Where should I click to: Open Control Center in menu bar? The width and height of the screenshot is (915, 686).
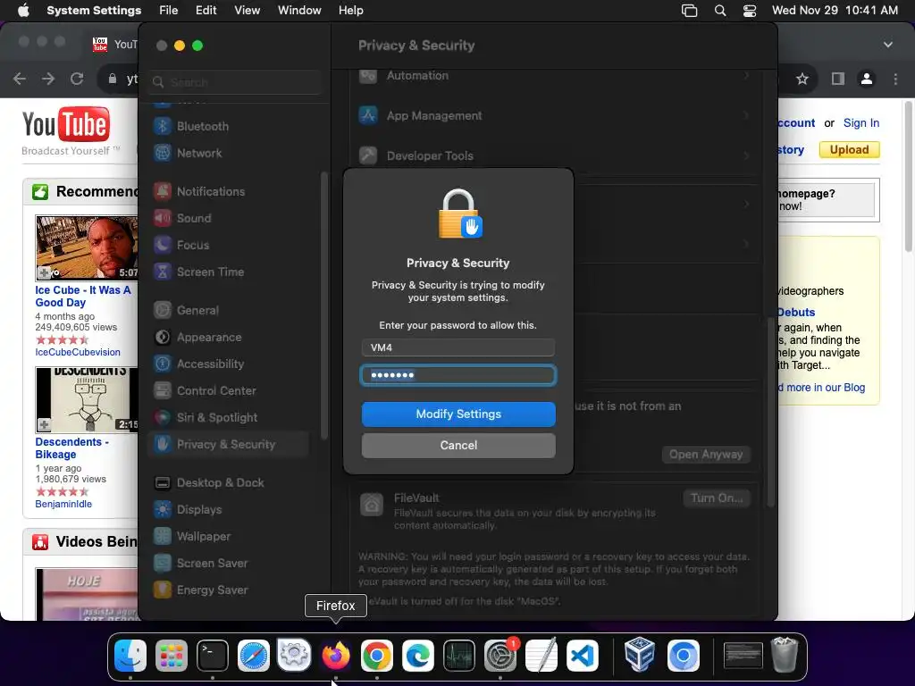pos(750,11)
